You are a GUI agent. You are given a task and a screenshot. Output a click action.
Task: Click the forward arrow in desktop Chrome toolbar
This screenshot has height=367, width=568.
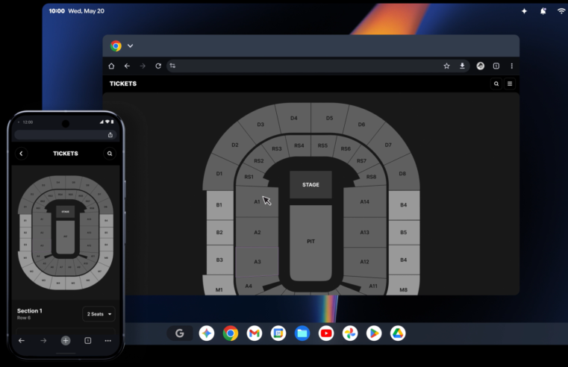(143, 66)
